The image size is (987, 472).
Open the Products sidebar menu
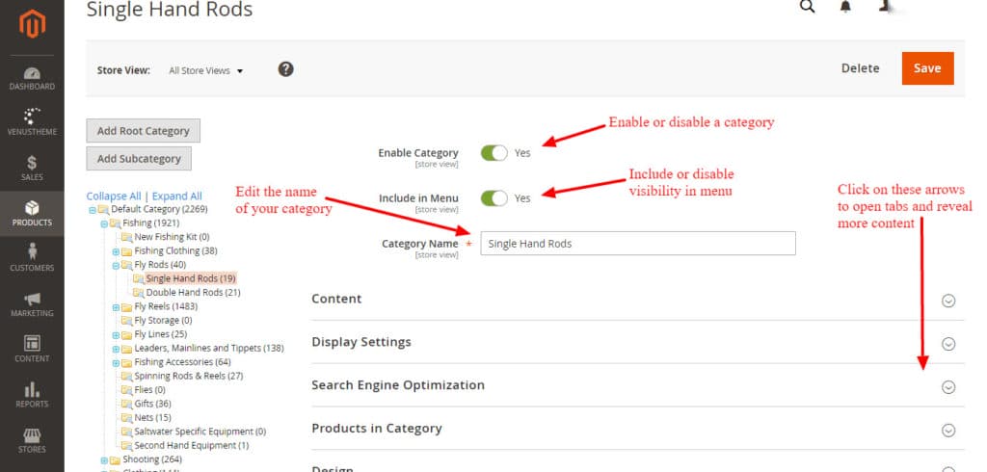pyautogui.click(x=32, y=214)
